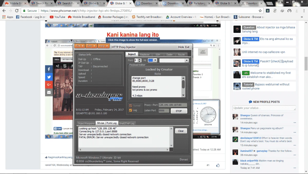This screenshot has width=308, height=174.
Task: Switch to the Dialer tab
Action: click(x=169, y=54)
